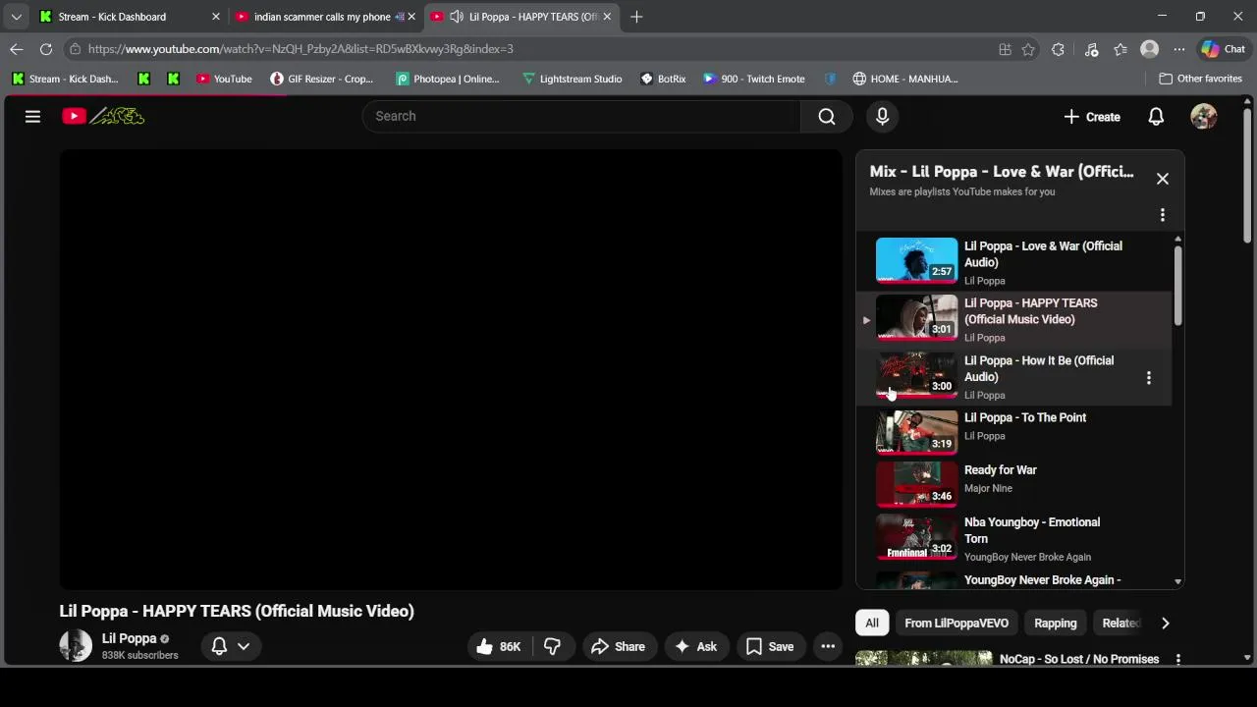Click the YouTube search input field

tap(582, 116)
